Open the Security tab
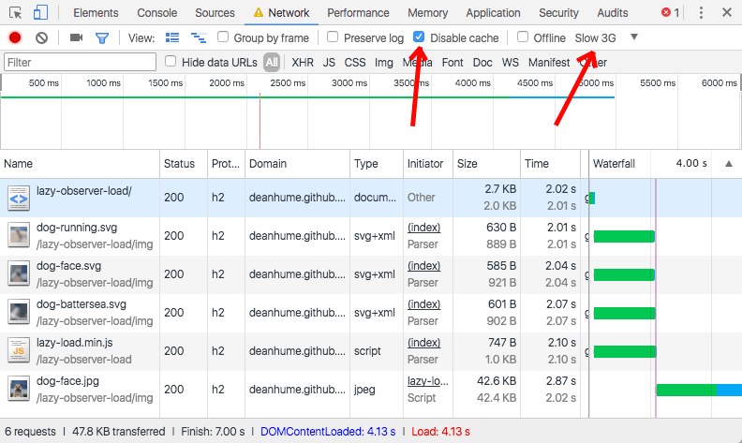 (x=559, y=13)
